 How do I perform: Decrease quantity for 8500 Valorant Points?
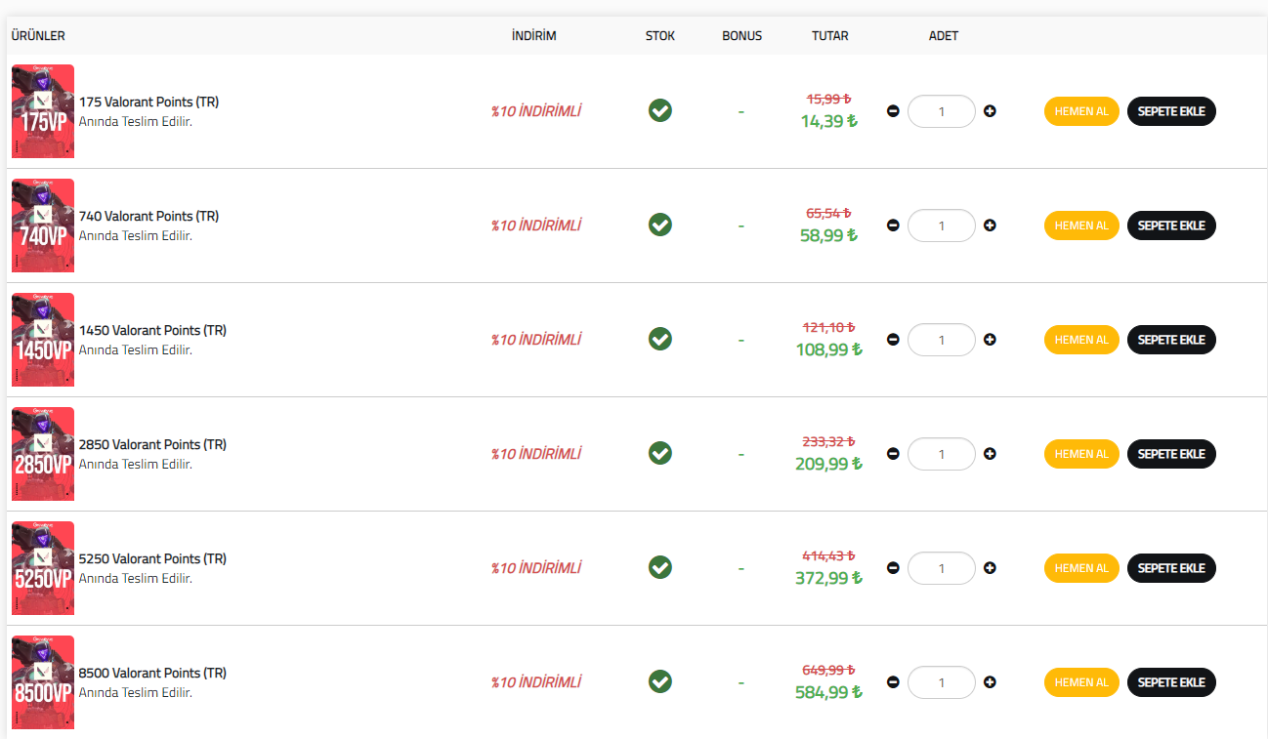[x=893, y=682]
